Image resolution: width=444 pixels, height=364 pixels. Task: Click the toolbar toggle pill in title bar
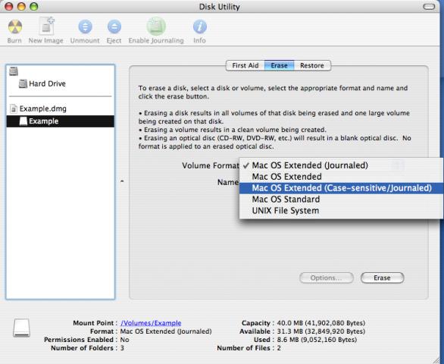(x=429, y=7)
